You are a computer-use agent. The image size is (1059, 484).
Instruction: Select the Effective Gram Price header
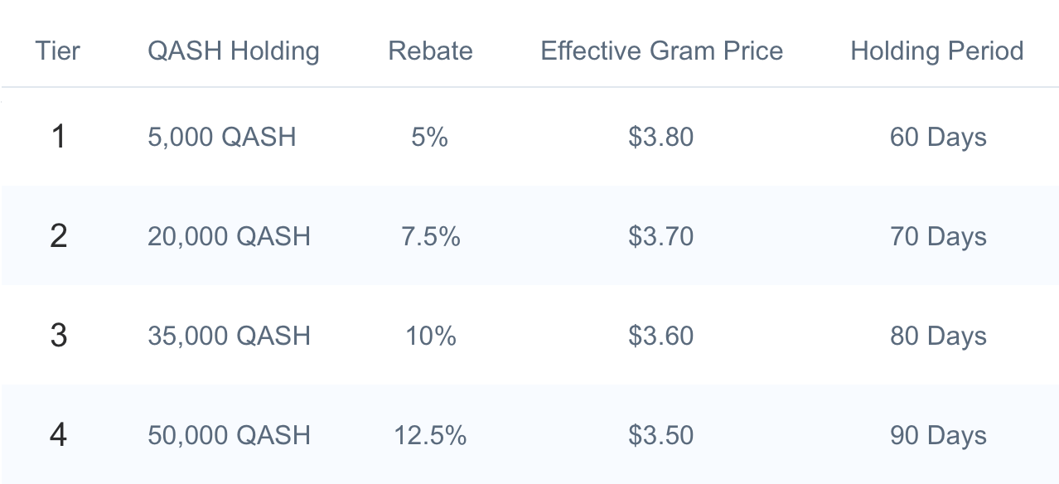661,51
